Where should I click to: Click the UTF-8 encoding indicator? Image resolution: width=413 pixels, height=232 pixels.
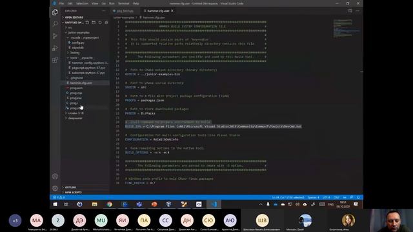(x=326, y=197)
